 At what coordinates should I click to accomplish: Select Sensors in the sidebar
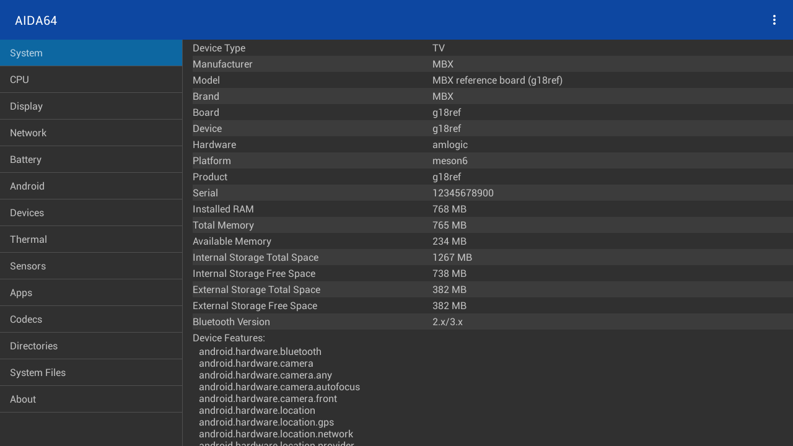(x=91, y=266)
